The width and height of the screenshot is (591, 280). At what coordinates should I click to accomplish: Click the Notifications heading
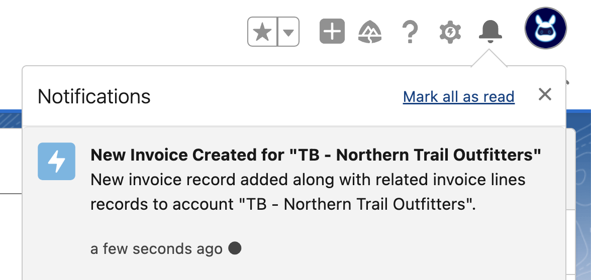pyautogui.click(x=94, y=96)
